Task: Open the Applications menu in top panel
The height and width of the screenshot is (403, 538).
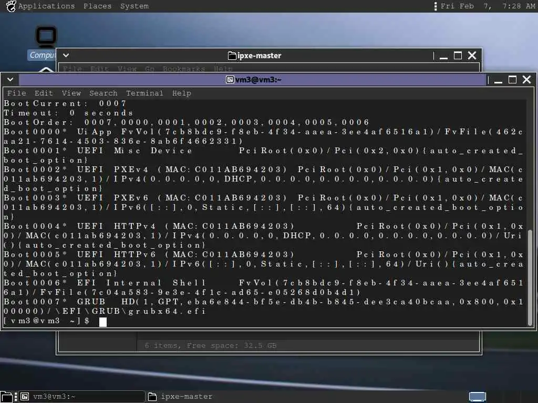Action: click(x=46, y=6)
